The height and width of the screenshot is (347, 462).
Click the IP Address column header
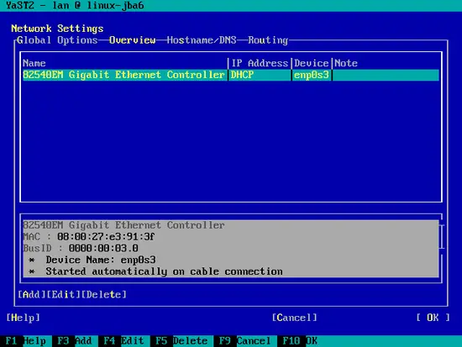coord(260,63)
